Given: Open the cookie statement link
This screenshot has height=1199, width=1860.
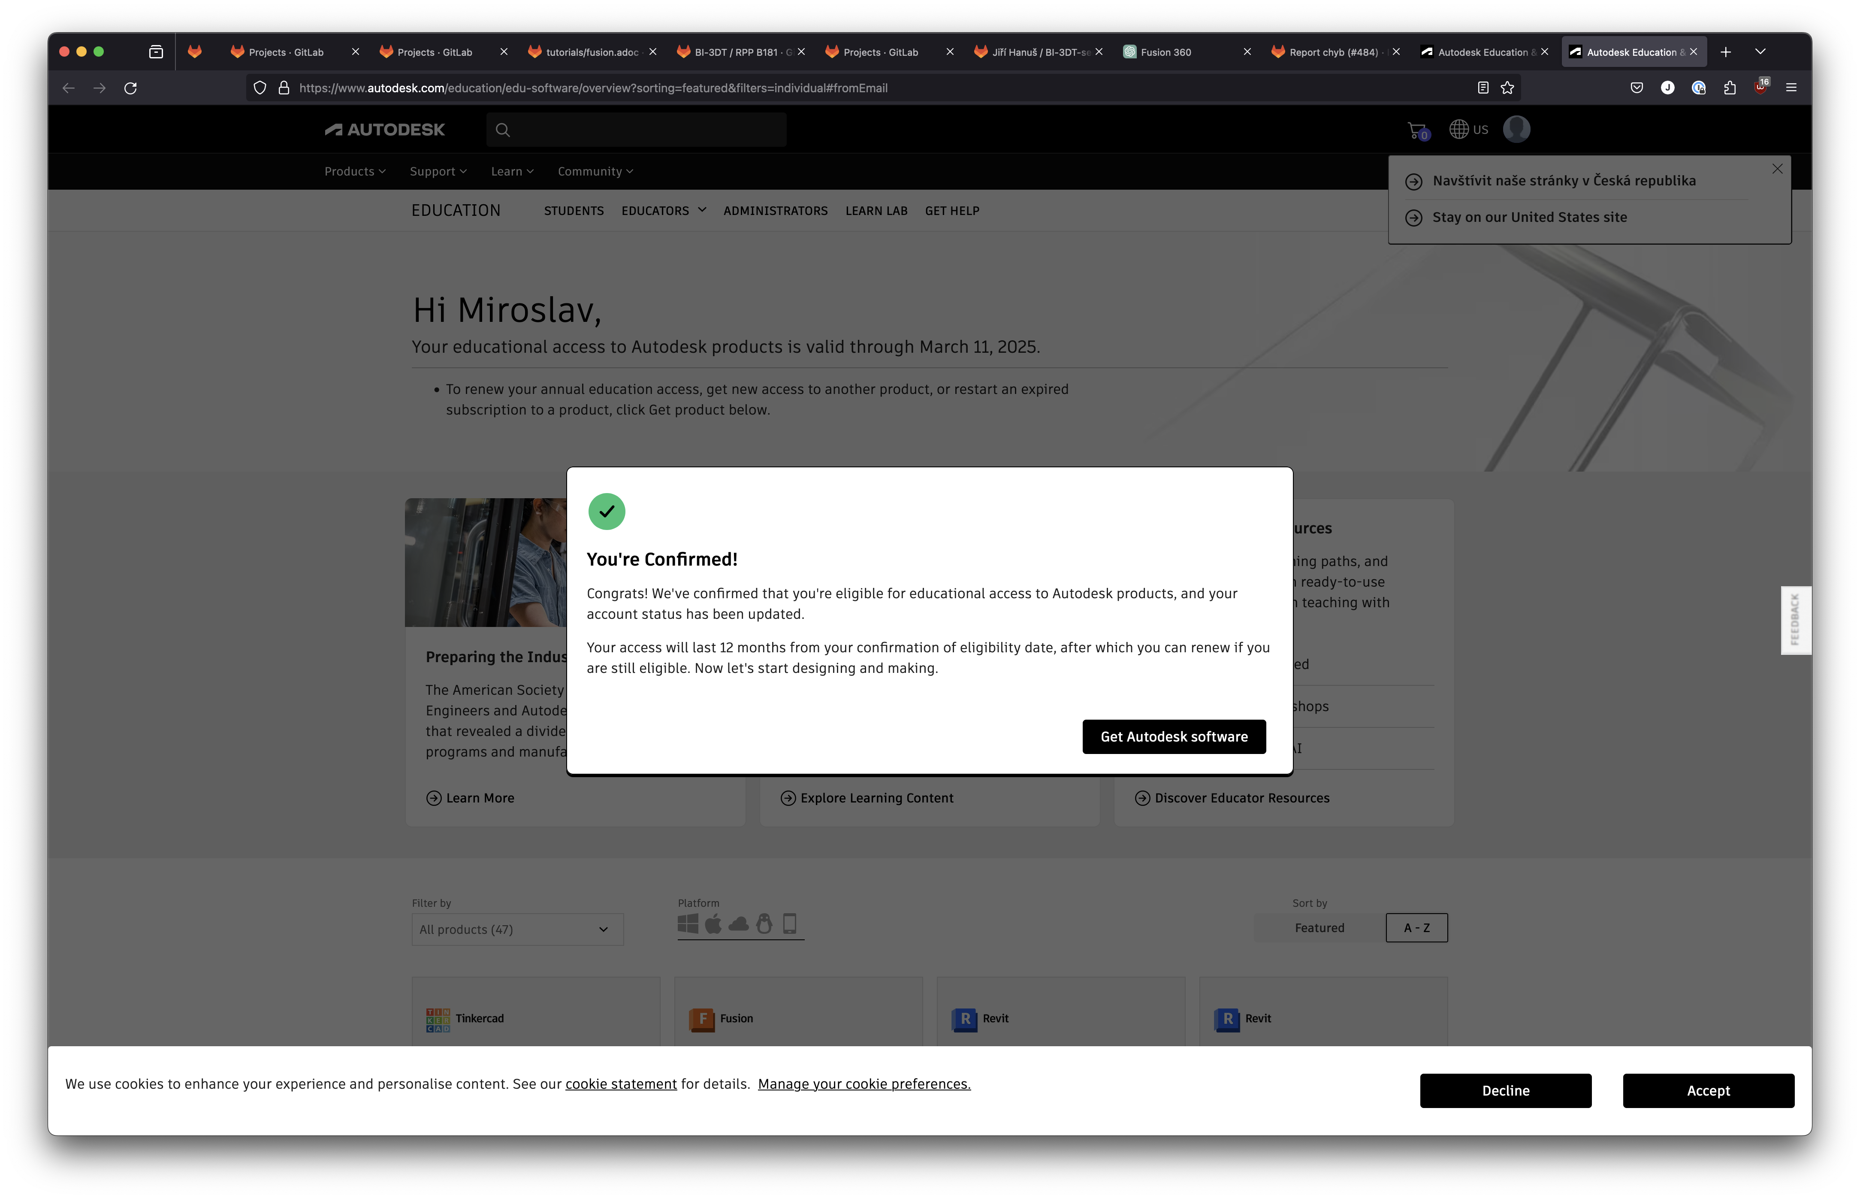Looking at the screenshot, I should [x=621, y=1084].
